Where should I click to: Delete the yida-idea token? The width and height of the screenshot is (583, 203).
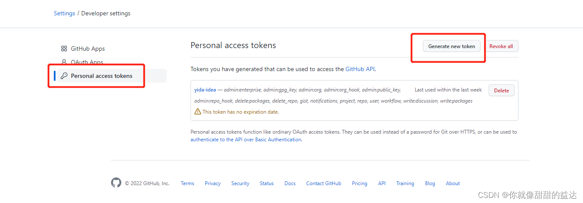pyautogui.click(x=501, y=90)
